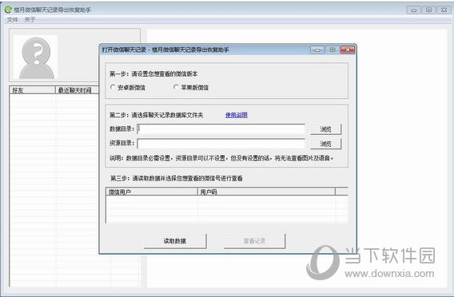Screen dimensions: 454x297
Task: Click the 用户码 column header
Action: pyautogui.click(x=266, y=192)
